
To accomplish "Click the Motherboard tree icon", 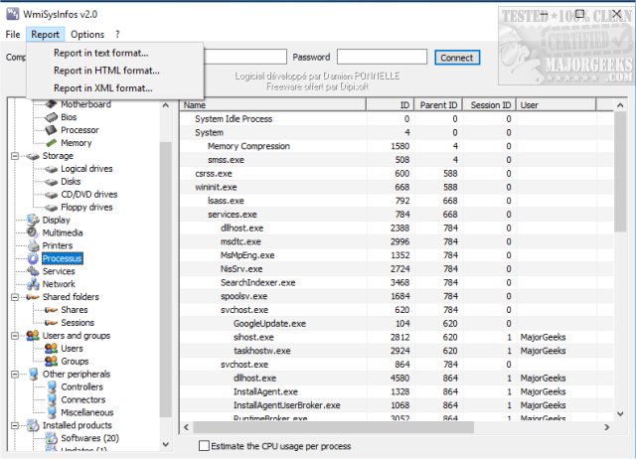I will (x=51, y=104).
